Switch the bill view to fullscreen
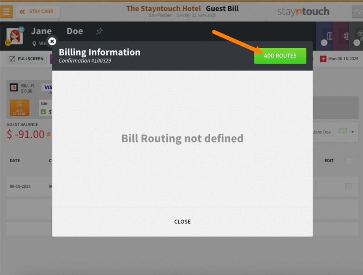This screenshot has height=275, width=363. tap(26, 59)
